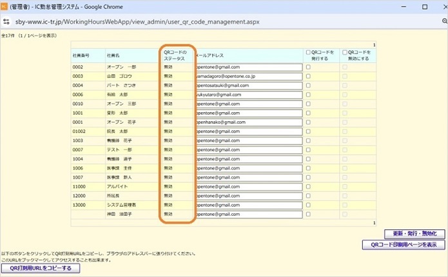This screenshot has width=448, height=277.
Task: Edit the opentosatsuki@gmail.com email field
Action: 249,86
